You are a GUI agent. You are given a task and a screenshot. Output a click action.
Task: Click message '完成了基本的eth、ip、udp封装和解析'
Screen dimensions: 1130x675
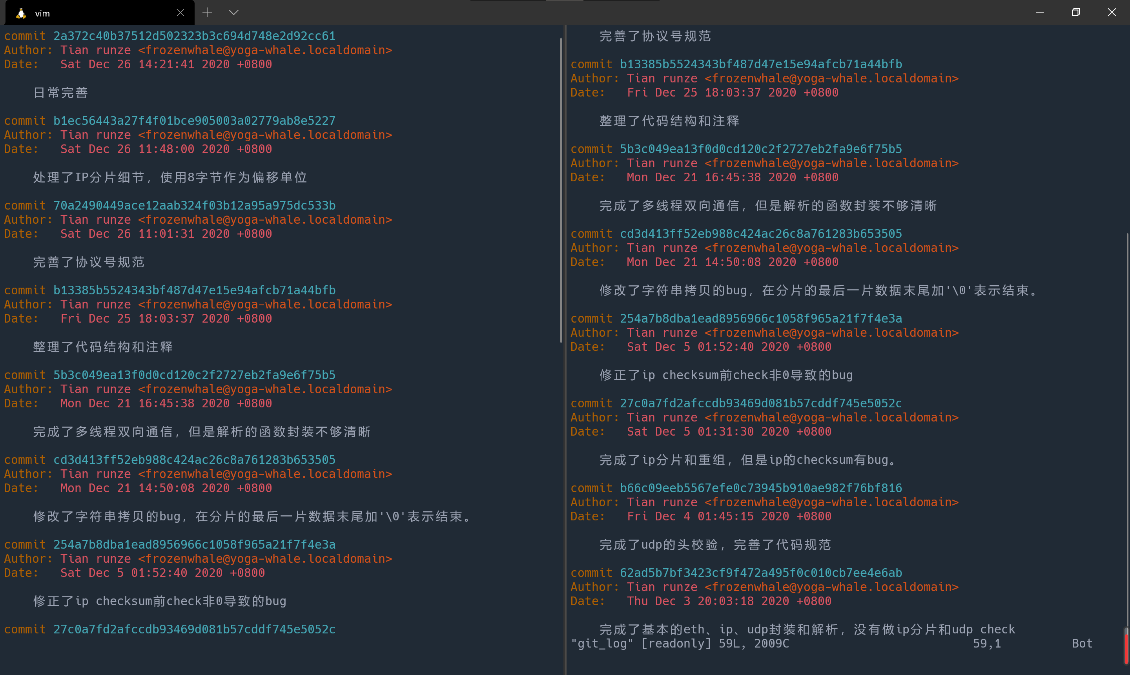718,629
